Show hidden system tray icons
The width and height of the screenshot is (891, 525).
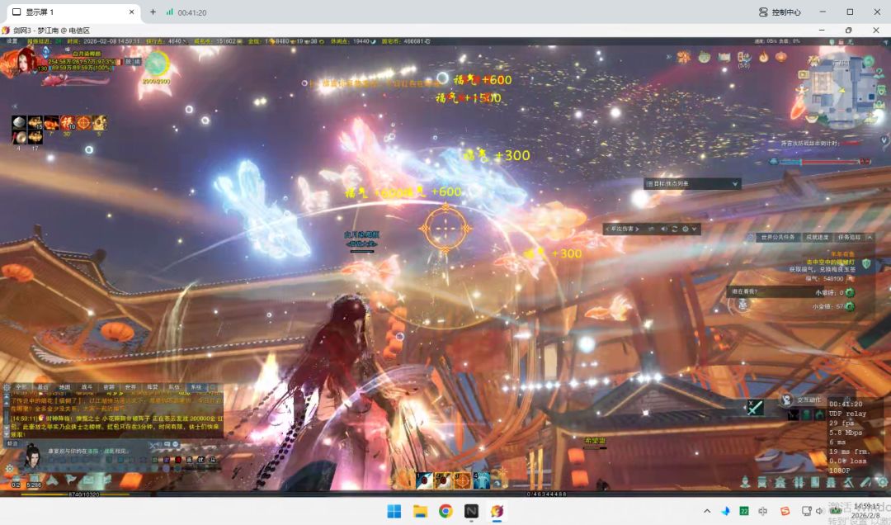707,511
